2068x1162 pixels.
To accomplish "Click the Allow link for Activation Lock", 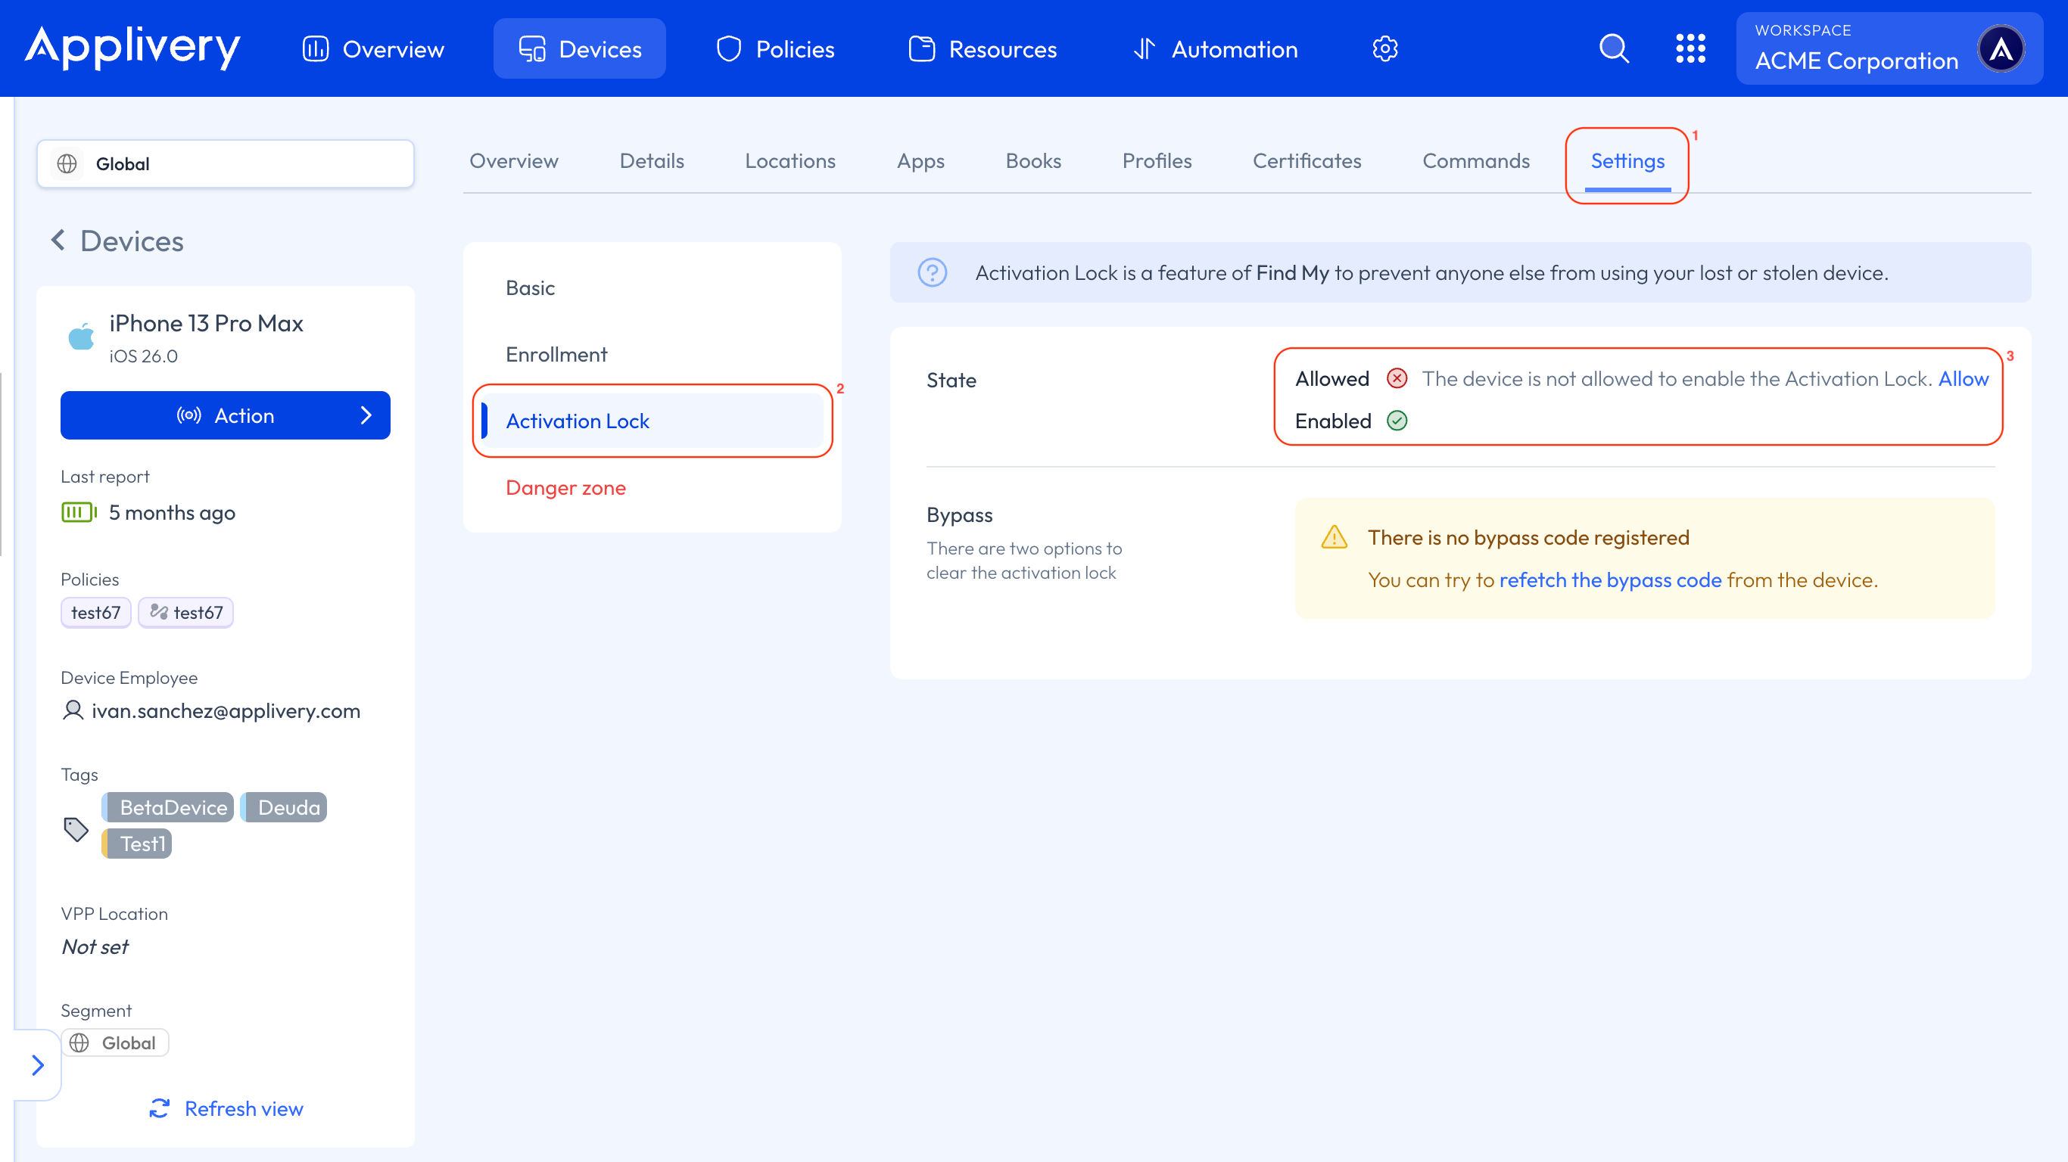I will 1963,379.
